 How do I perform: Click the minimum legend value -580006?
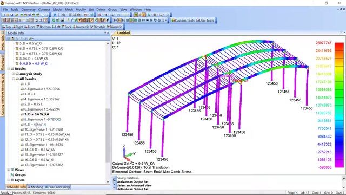325,167
